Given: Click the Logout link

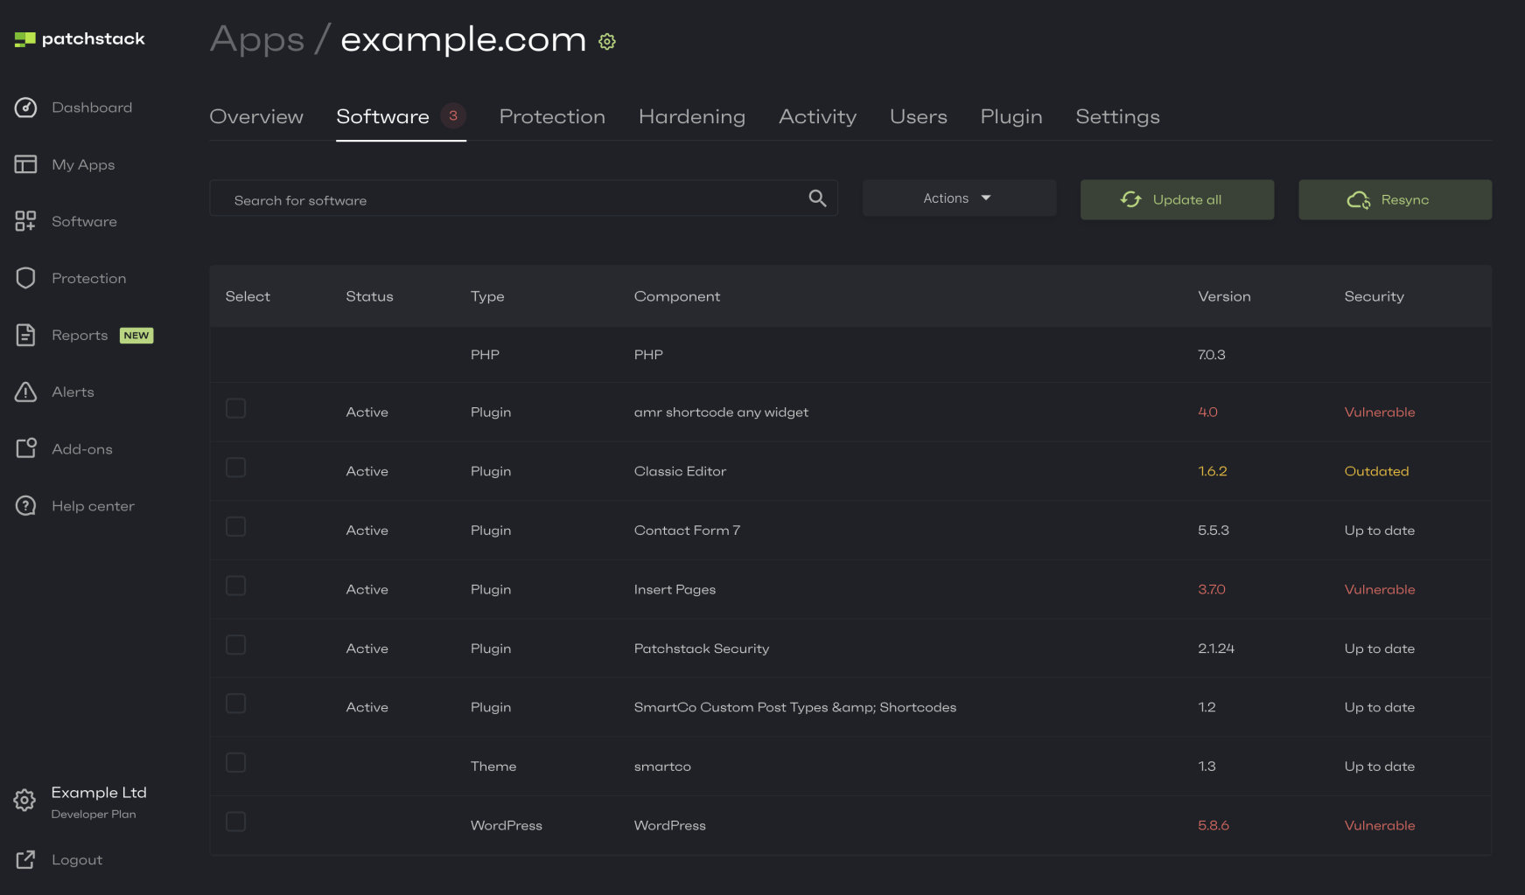Looking at the screenshot, I should coord(77,860).
